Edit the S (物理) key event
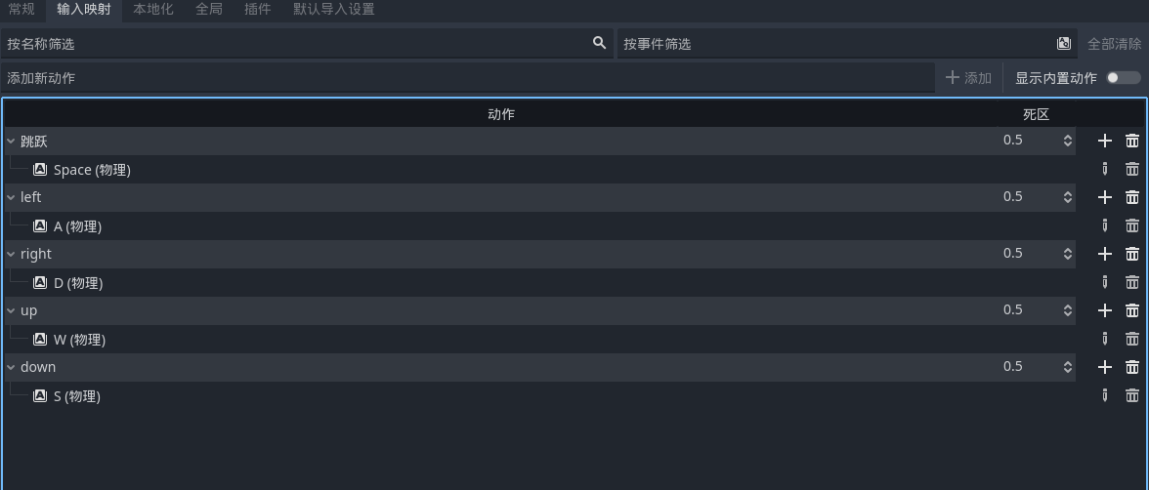1149x490 pixels. tap(1104, 395)
